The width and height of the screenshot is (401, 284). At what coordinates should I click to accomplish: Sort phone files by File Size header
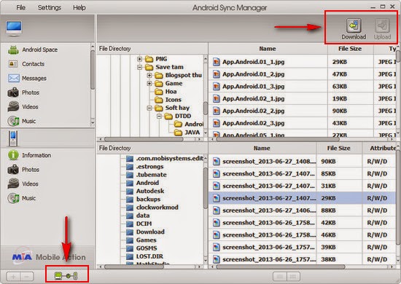pyautogui.click(x=339, y=148)
